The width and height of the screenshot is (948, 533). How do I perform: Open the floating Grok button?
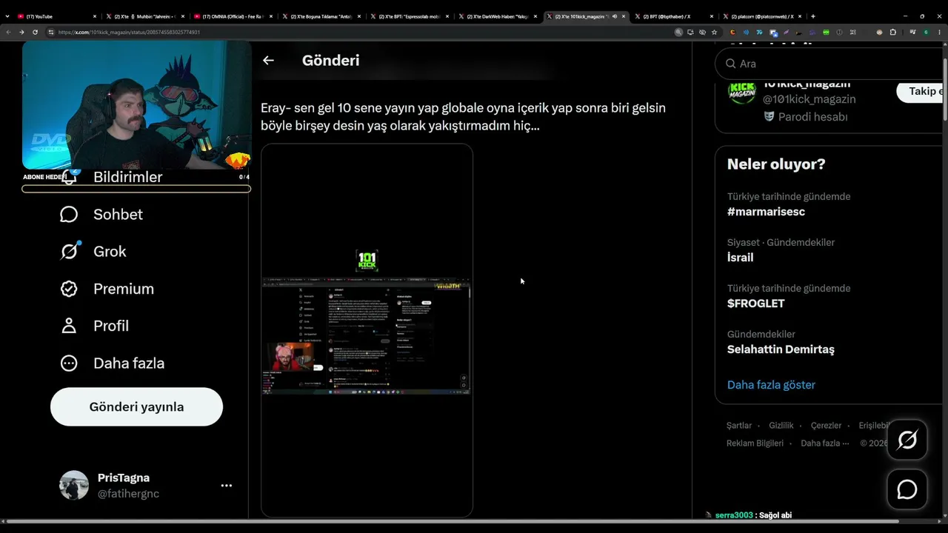click(907, 440)
